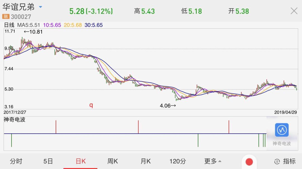Dismiss the chart with the X icon
This screenshot has width=302, height=169.
click(x=294, y=11)
